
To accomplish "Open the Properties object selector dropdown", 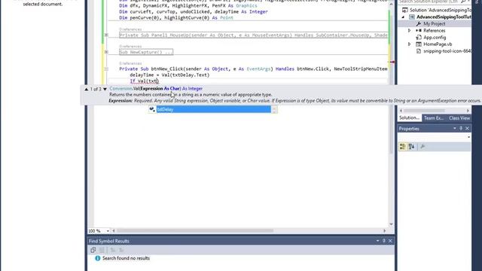I will click(x=468, y=137).
